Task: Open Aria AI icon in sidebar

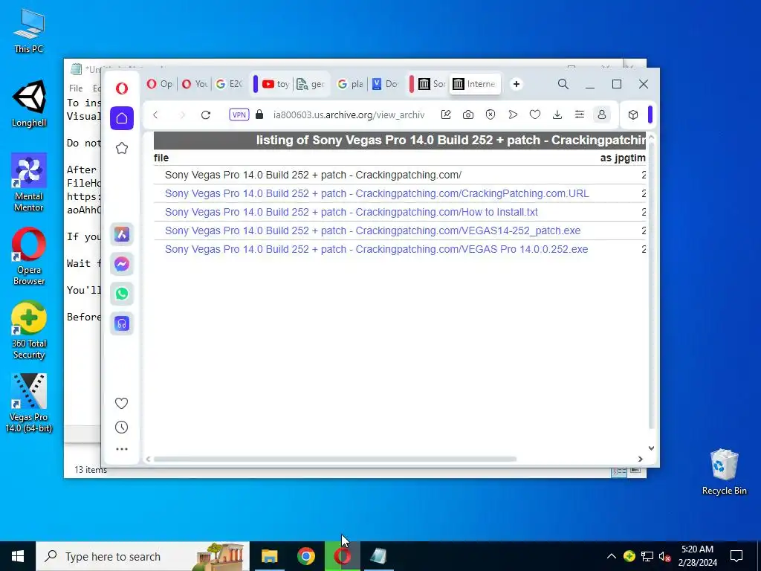Action: (122, 234)
